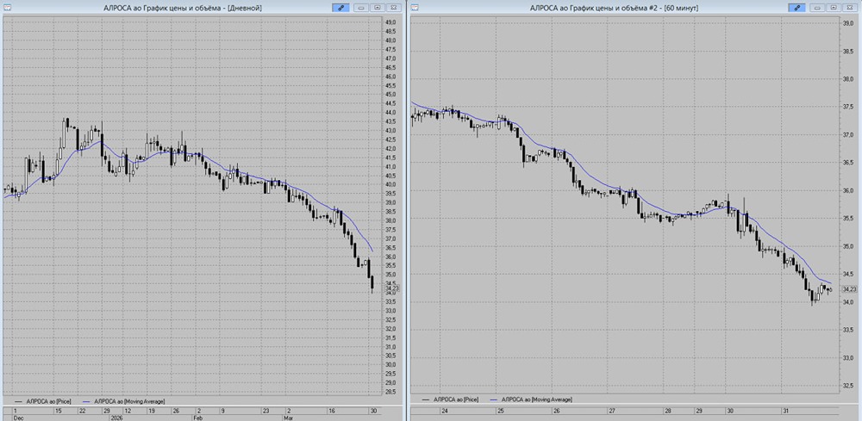Click date '24' on the 60 минут time axis
Screen dimensions: 862x421
coord(444,411)
